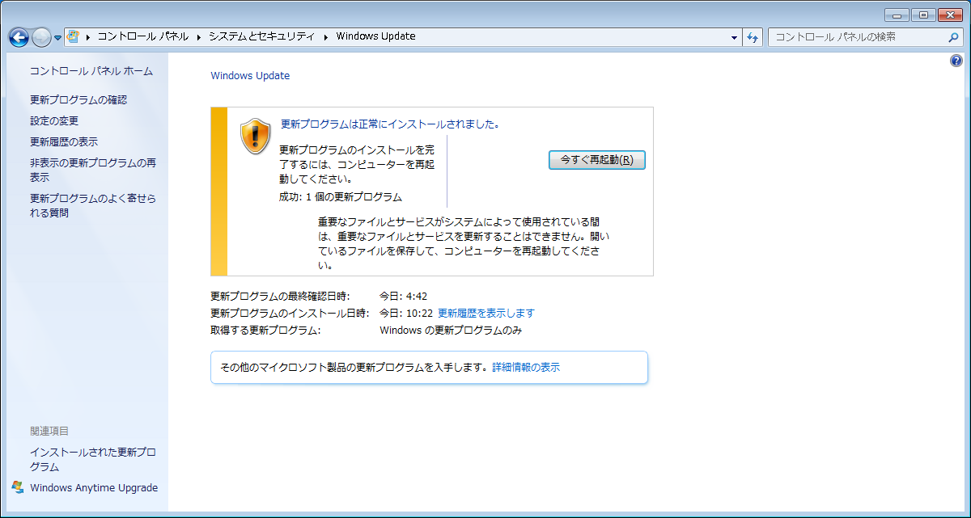Click the 成功: 1 個の更新プログラム text
This screenshot has height=518, width=971.
coord(341,197)
